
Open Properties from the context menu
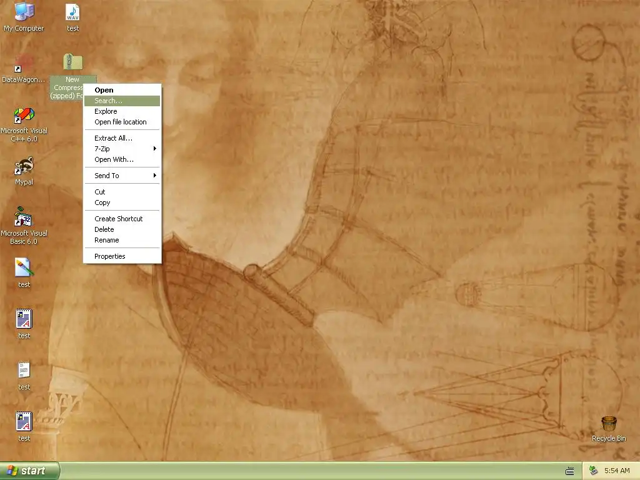(x=122, y=256)
